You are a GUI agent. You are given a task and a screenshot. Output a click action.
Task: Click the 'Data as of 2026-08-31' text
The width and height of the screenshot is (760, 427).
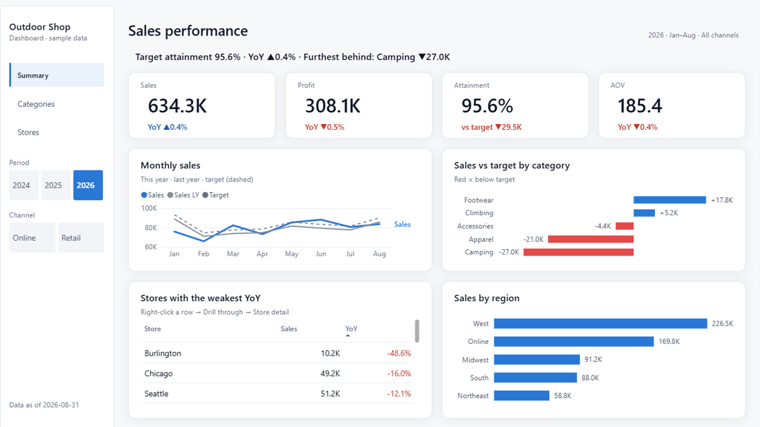tap(44, 405)
